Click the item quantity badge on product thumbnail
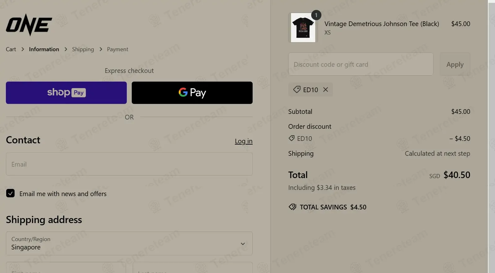This screenshot has width=495, height=273. tap(316, 15)
